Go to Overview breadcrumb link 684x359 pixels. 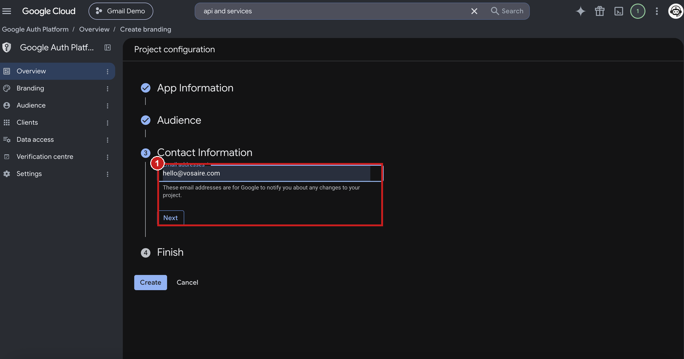pyautogui.click(x=94, y=29)
